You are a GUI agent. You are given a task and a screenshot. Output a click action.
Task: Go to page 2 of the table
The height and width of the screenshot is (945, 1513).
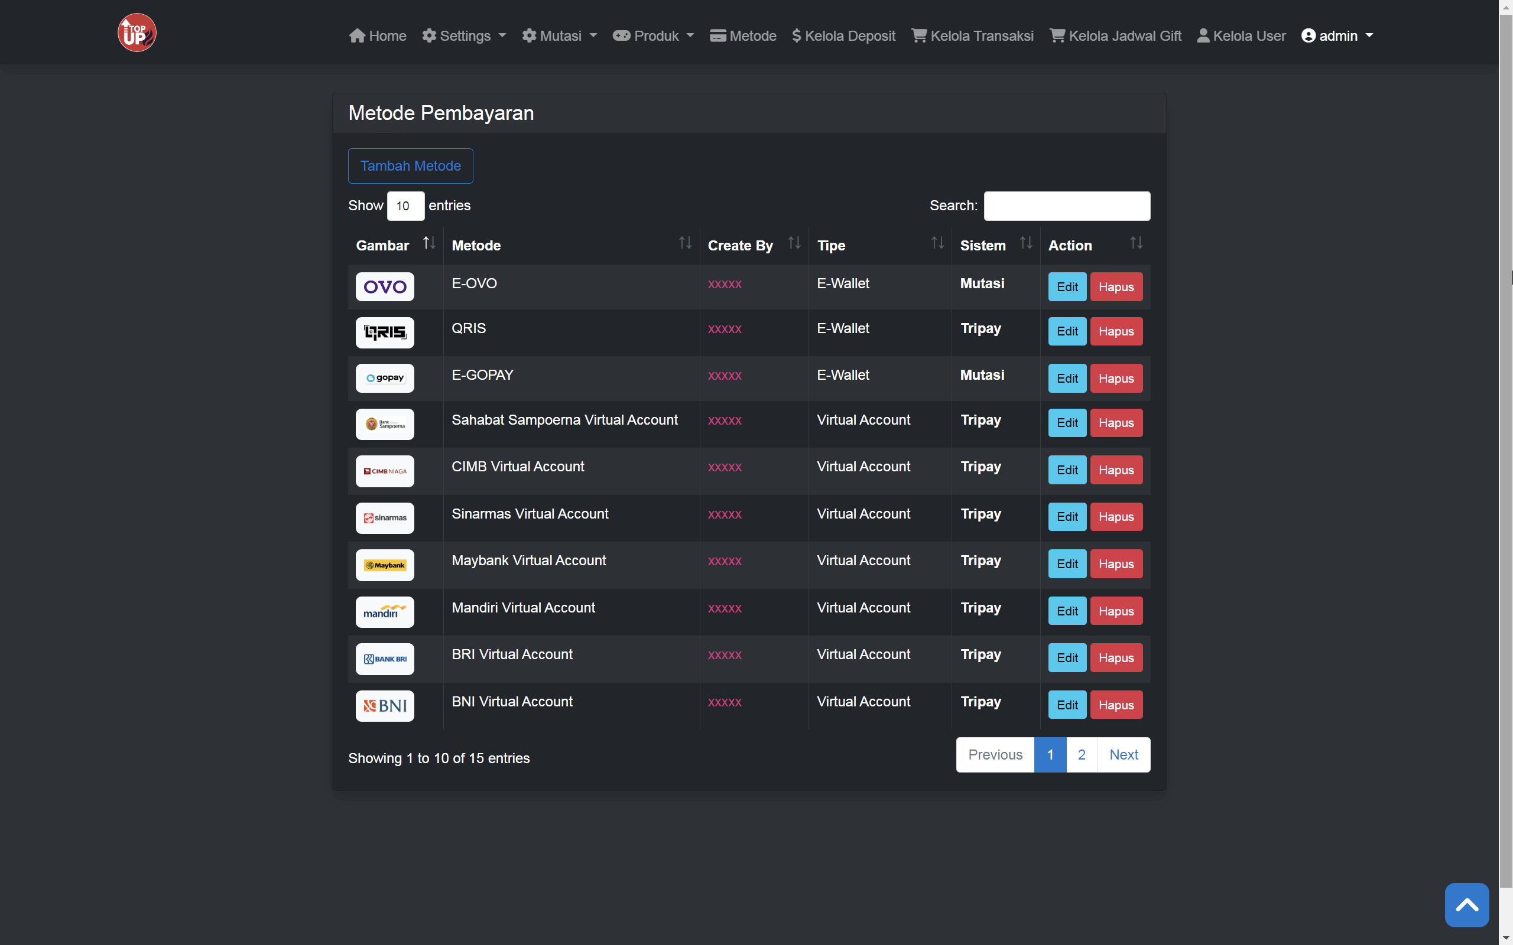point(1081,754)
